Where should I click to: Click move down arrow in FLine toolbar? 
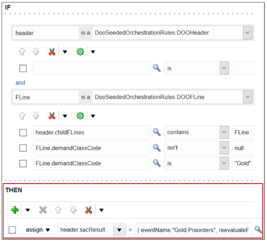[36, 116]
